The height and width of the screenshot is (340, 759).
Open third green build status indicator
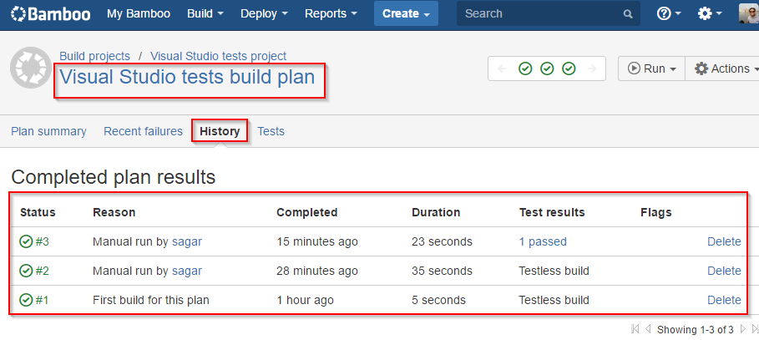(x=569, y=69)
